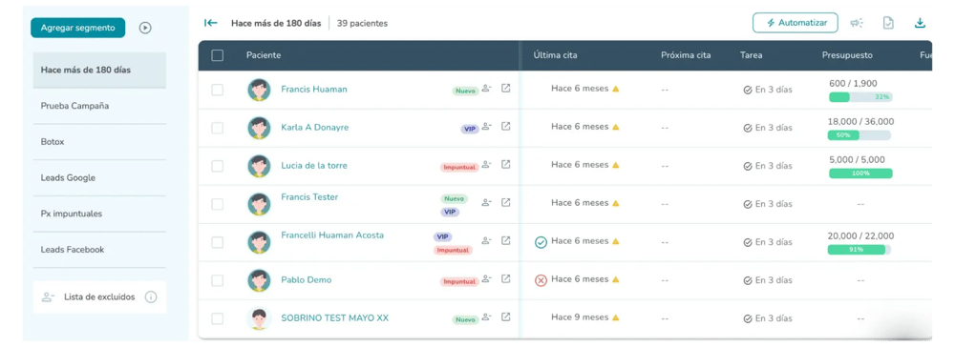Click the Automatizar button
Screen dimensions: 955x347
pyautogui.click(x=796, y=23)
